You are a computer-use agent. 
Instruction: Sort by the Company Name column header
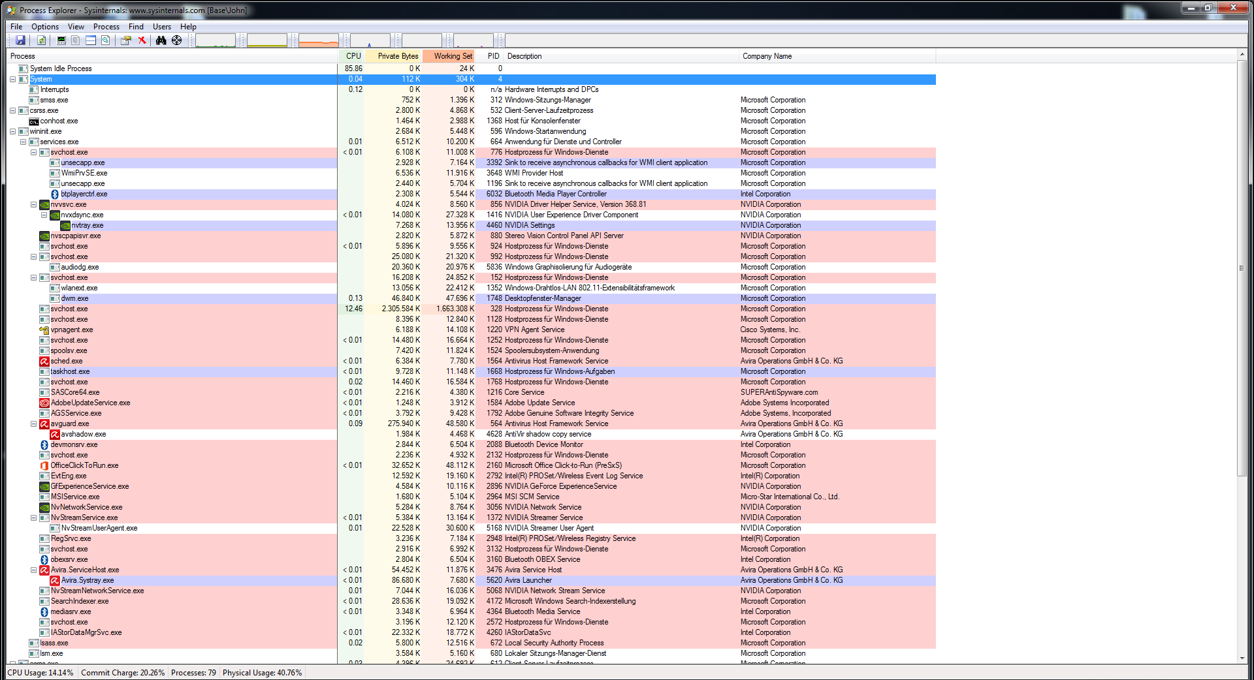(838, 56)
